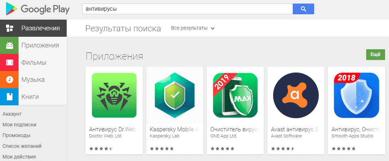Click the Android robot icon beside Приложения

click(9, 45)
